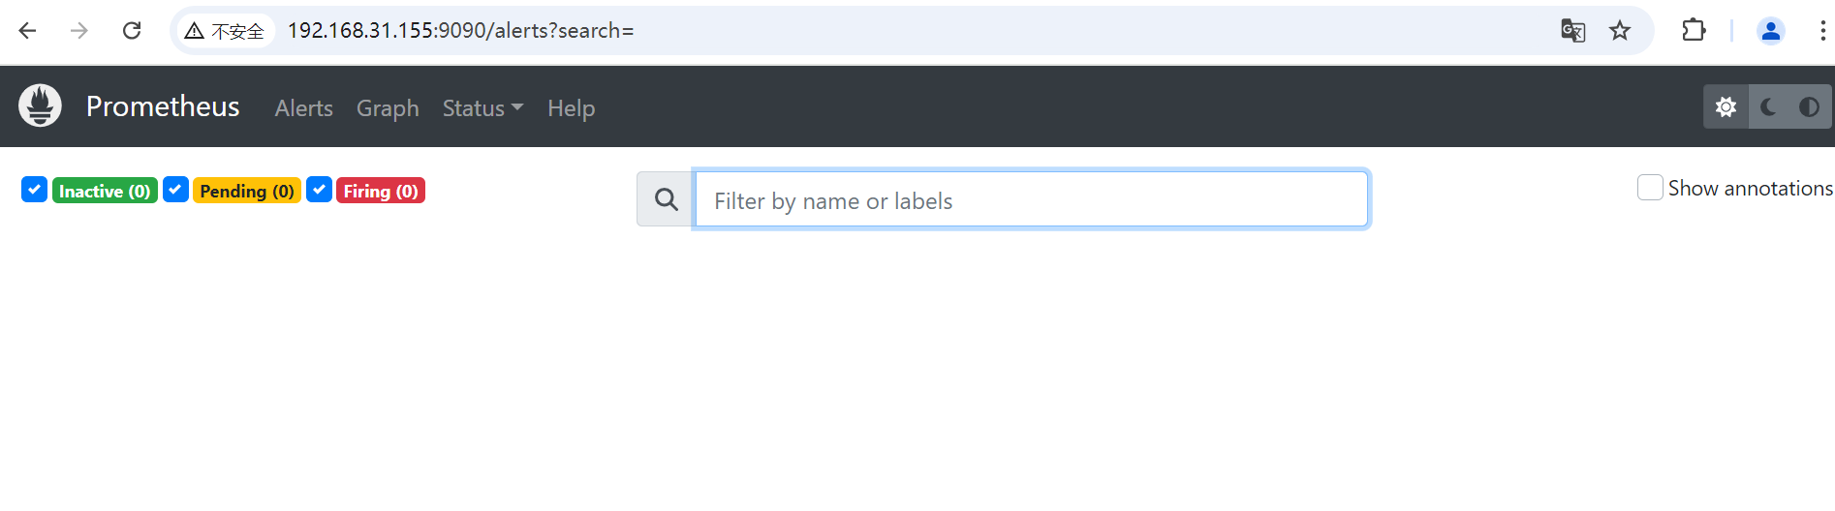Uncheck the Inactive alerts checkbox
Image resolution: width=1835 pixels, height=511 pixels.
(34, 190)
